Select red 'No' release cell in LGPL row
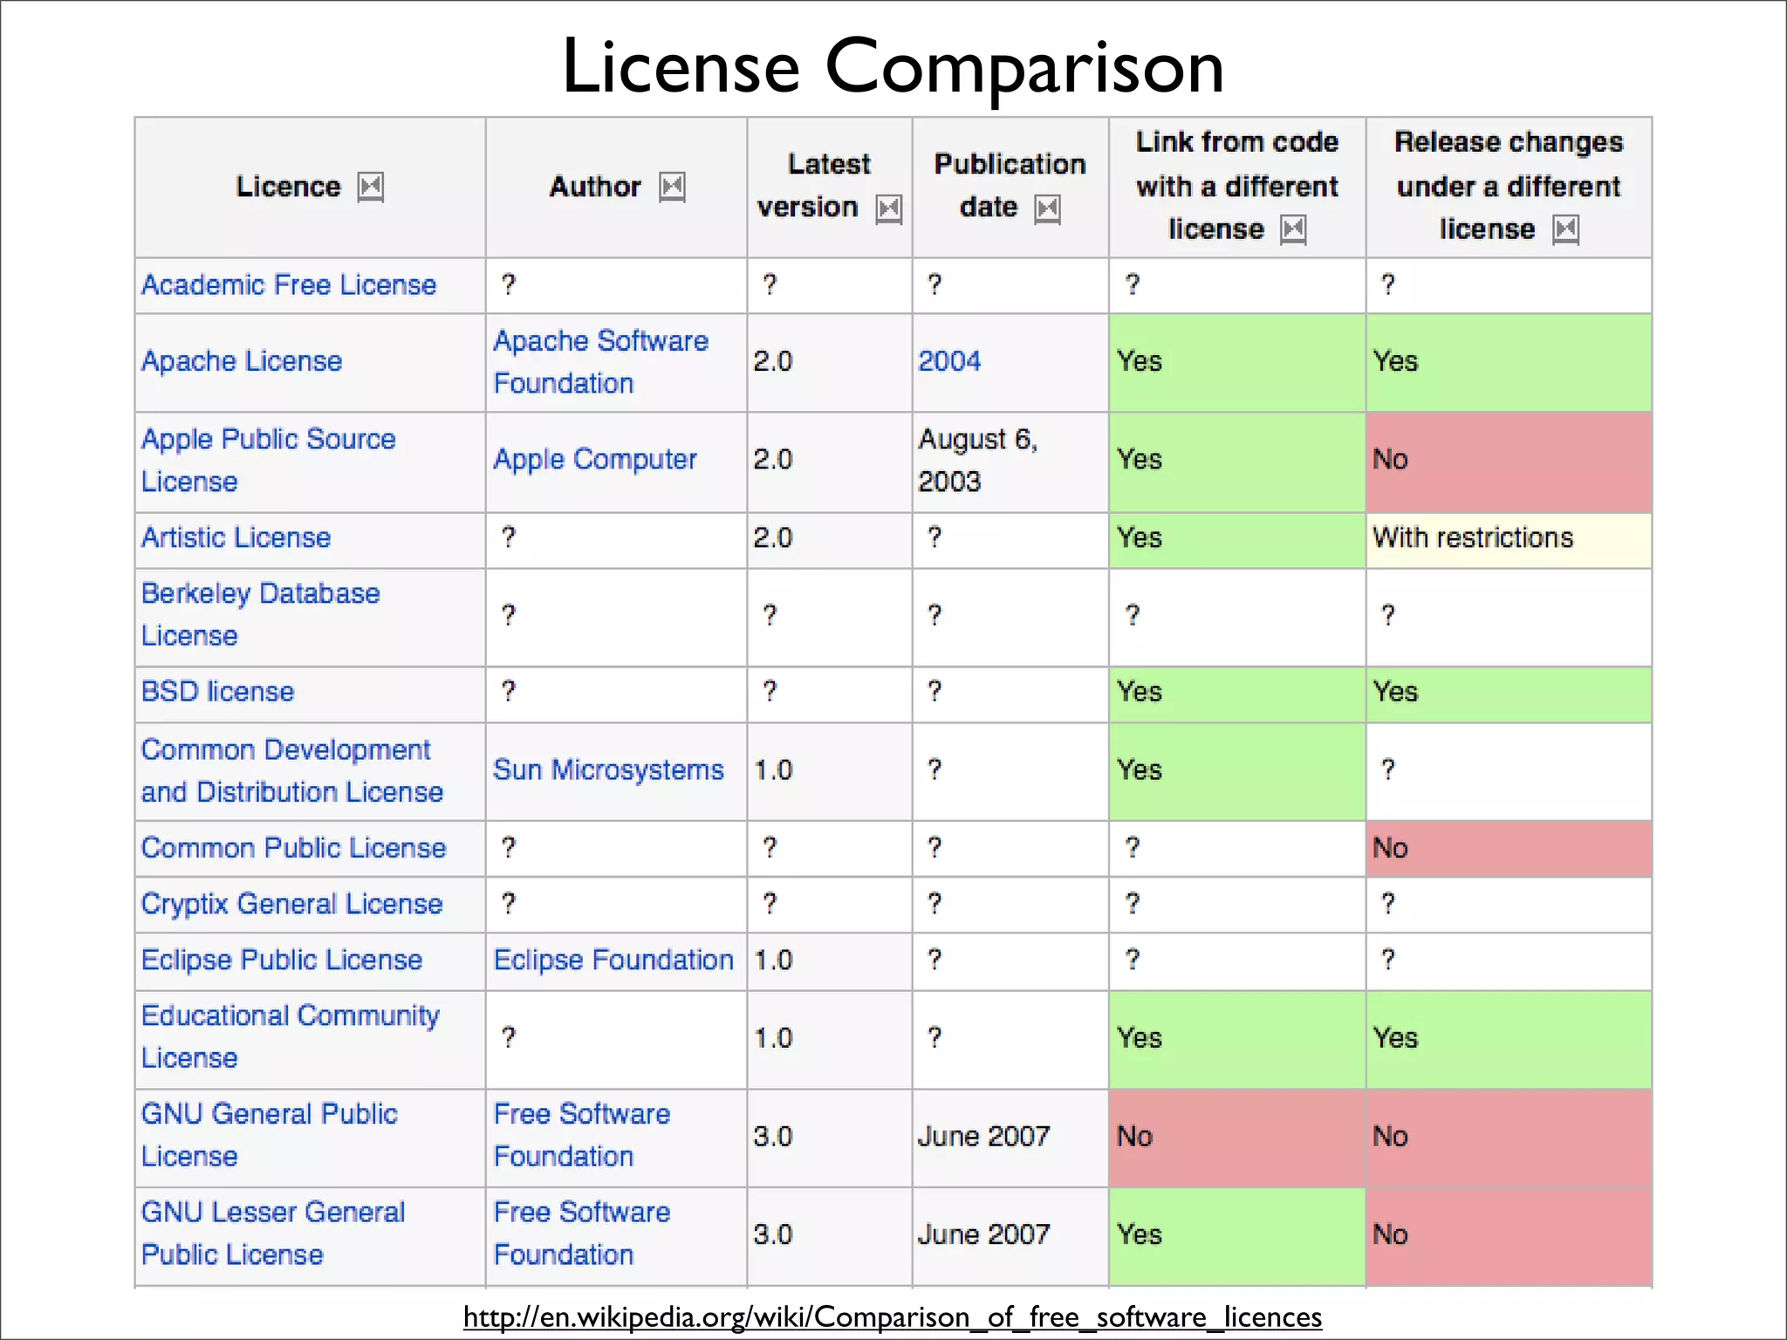1787x1340 pixels. 1509,1236
